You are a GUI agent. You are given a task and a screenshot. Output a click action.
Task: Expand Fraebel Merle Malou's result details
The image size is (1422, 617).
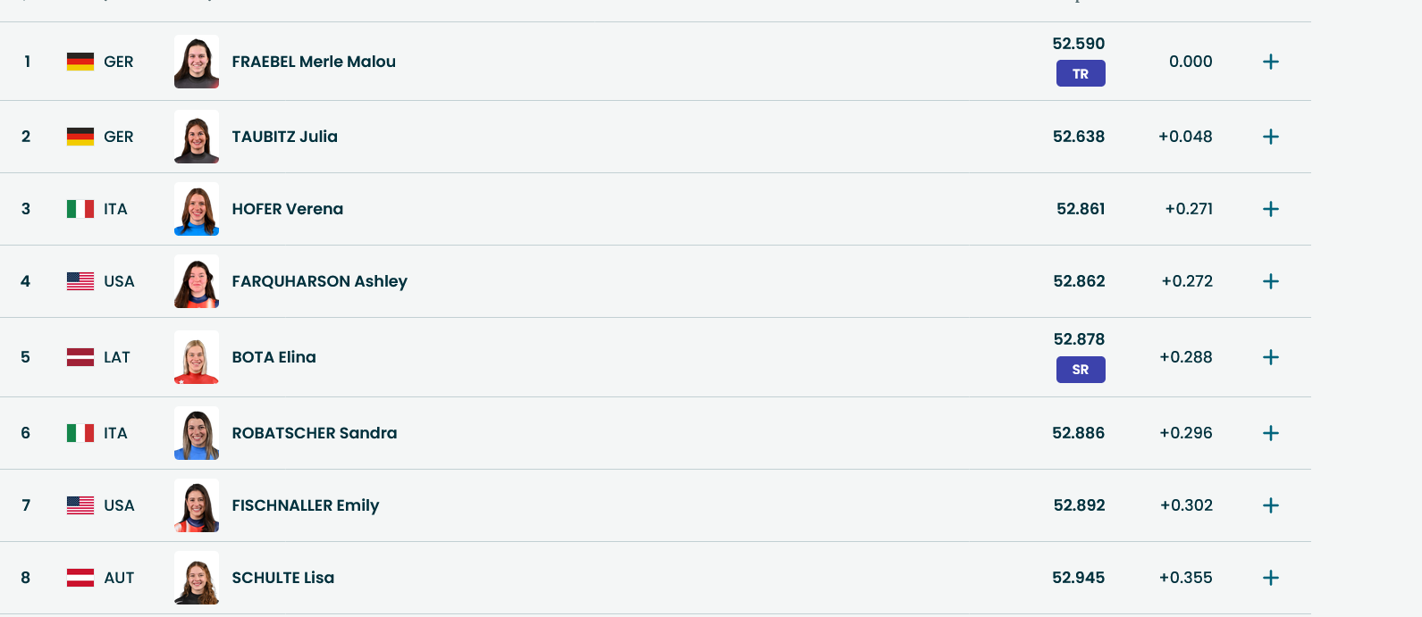click(1270, 62)
